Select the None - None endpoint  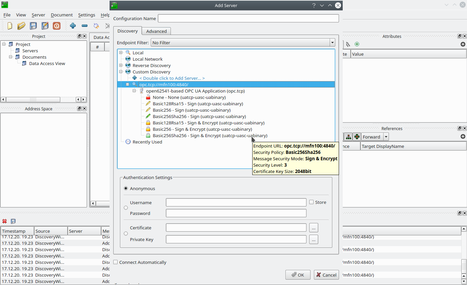(189, 97)
